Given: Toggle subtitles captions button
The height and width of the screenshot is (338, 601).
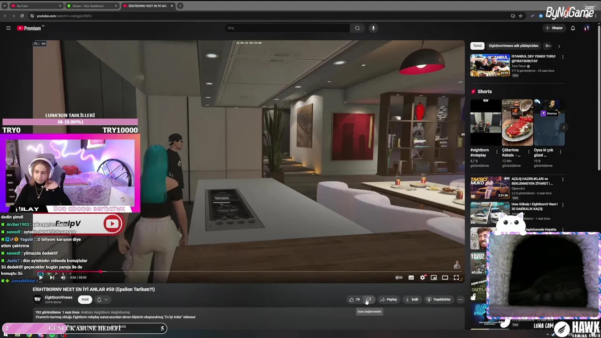Looking at the screenshot, I should click(411, 277).
